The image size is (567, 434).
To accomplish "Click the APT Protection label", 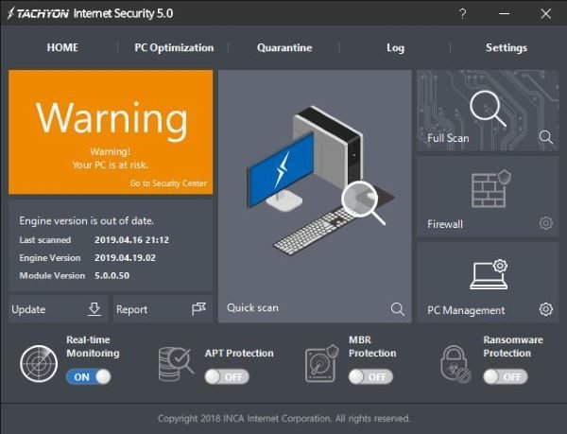I will (x=239, y=354).
